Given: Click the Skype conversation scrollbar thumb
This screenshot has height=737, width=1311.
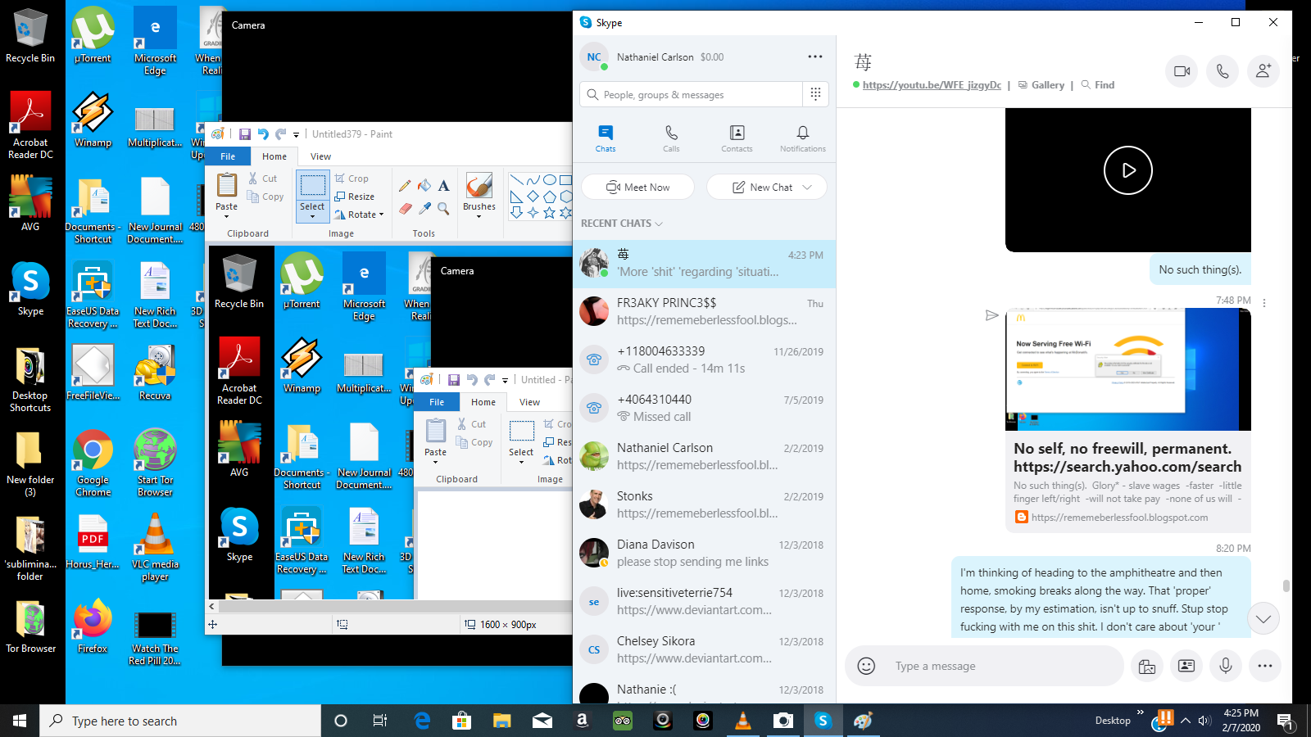Looking at the screenshot, I should click(1286, 586).
